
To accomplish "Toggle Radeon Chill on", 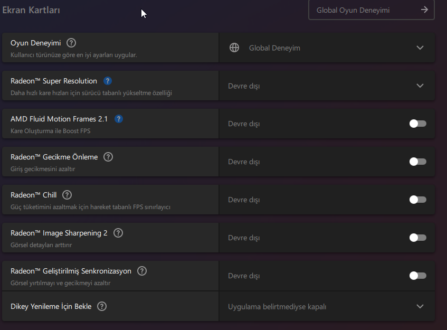I will [418, 200].
